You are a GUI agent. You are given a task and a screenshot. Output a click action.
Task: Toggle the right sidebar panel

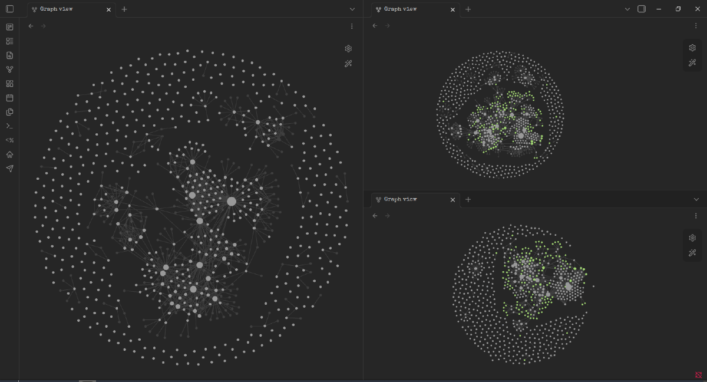642,9
